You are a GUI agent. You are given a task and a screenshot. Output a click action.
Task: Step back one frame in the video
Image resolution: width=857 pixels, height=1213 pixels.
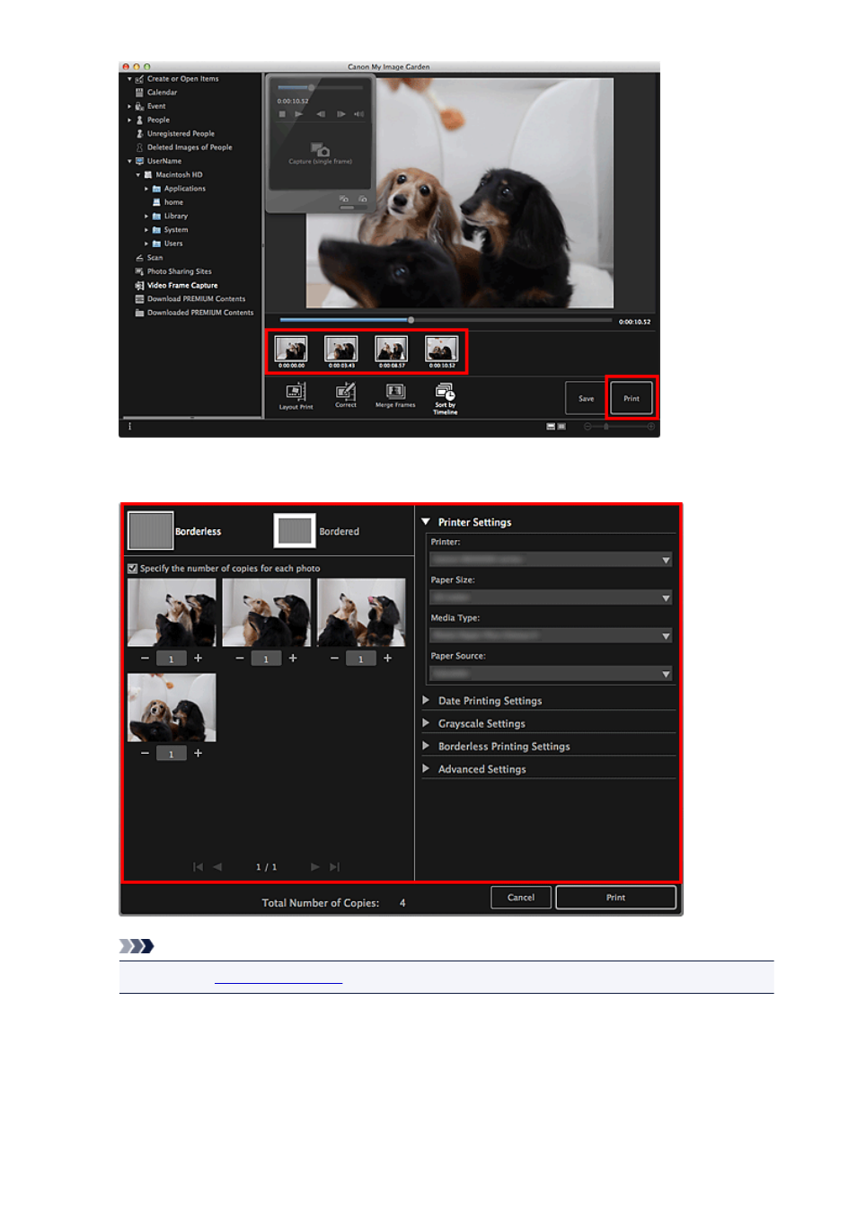321,114
